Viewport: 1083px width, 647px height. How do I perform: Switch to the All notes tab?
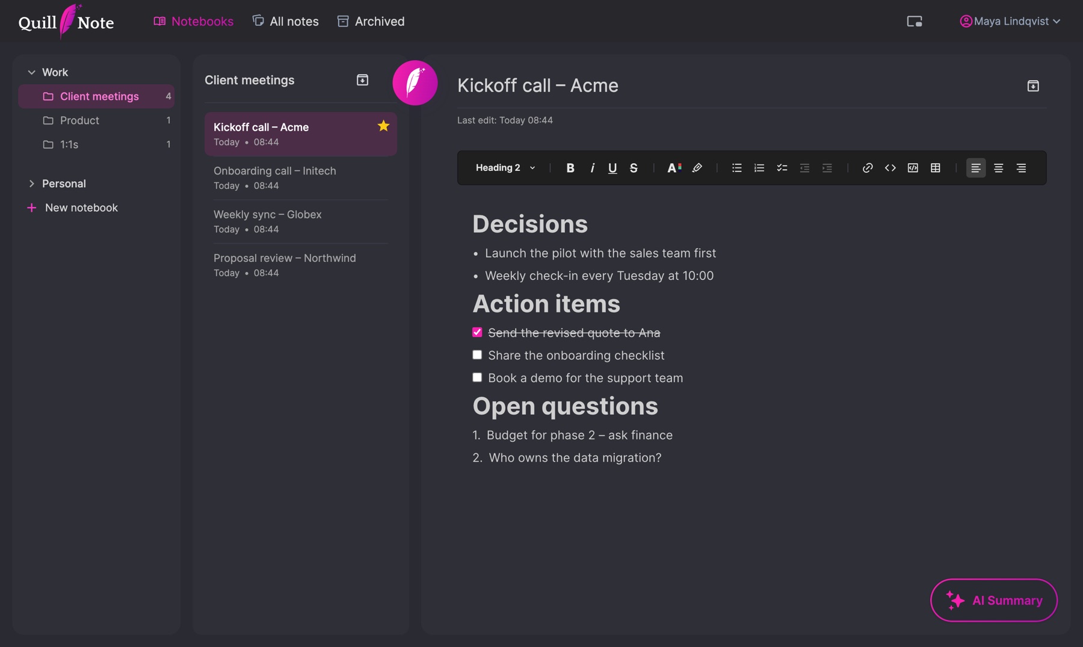285,21
